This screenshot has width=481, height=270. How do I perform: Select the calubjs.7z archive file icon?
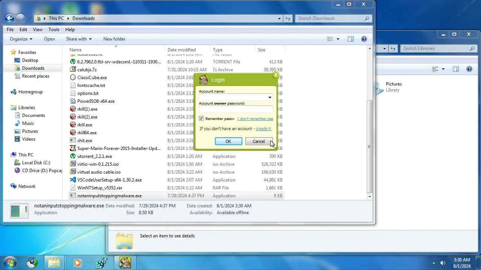click(73, 70)
